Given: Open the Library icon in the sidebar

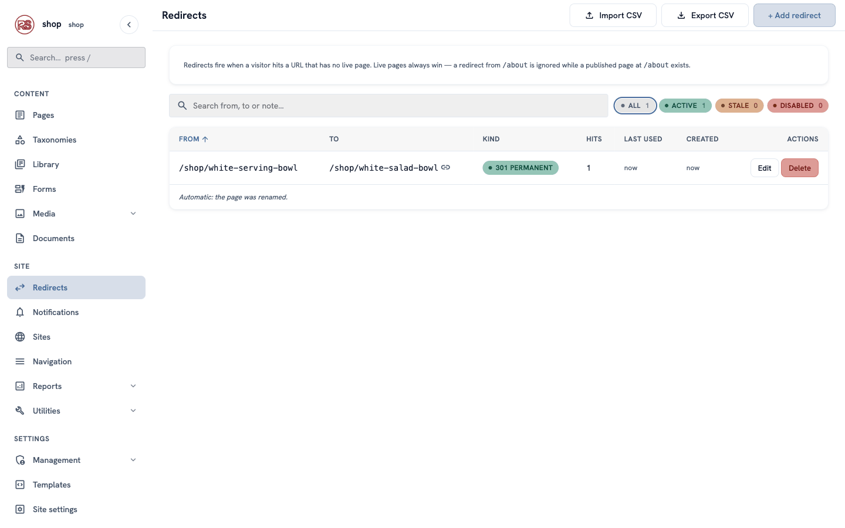Looking at the screenshot, I should [20, 164].
